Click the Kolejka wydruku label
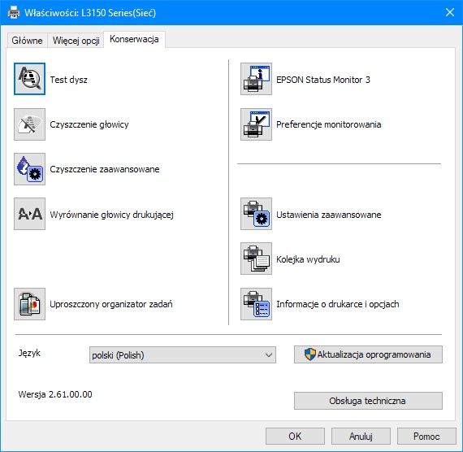Viewport: 463px width, 452px height. tap(308, 259)
